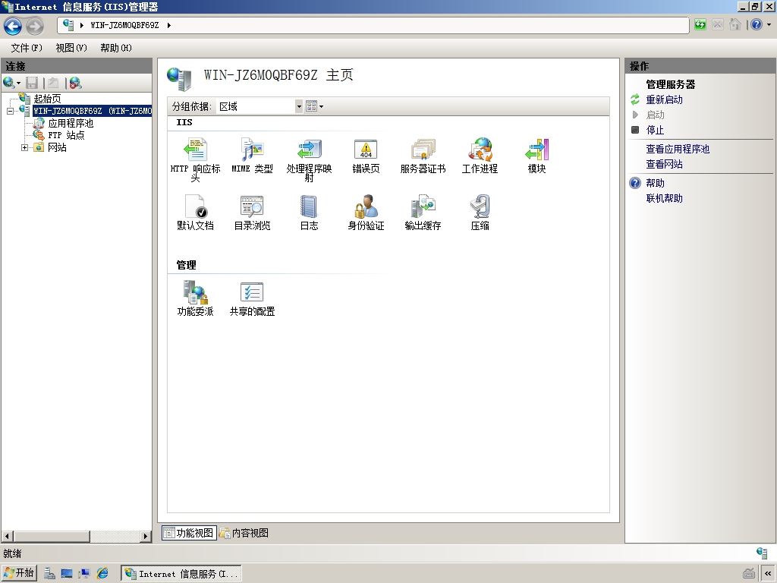Open the 服务器证书 feature
777x583 pixels.
tap(423, 156)
